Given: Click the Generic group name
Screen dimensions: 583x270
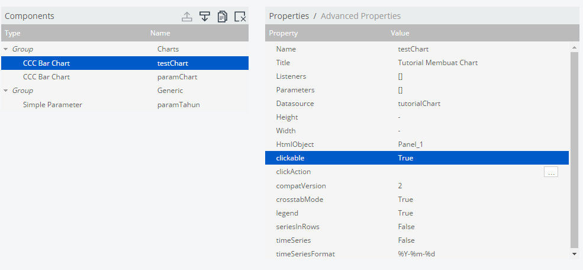Looking at the screenshot, I should click(x=170, y=91).
